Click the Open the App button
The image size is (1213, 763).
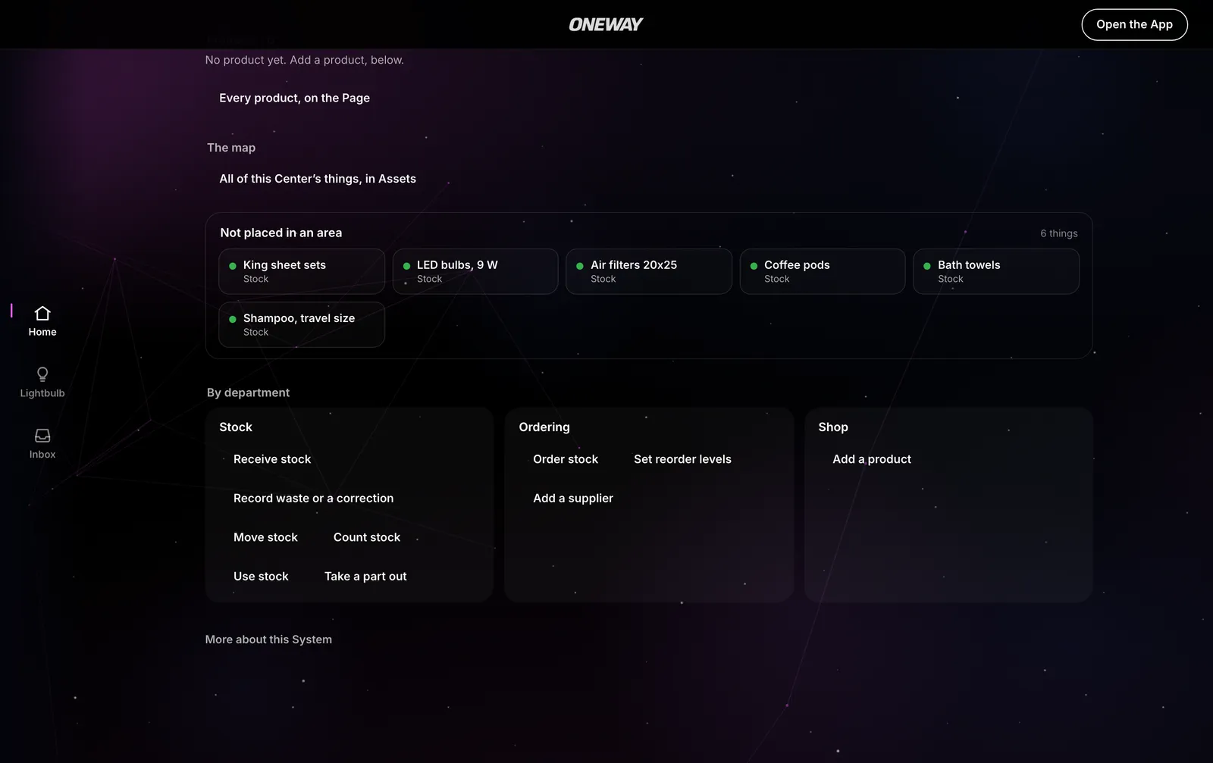1134,24
